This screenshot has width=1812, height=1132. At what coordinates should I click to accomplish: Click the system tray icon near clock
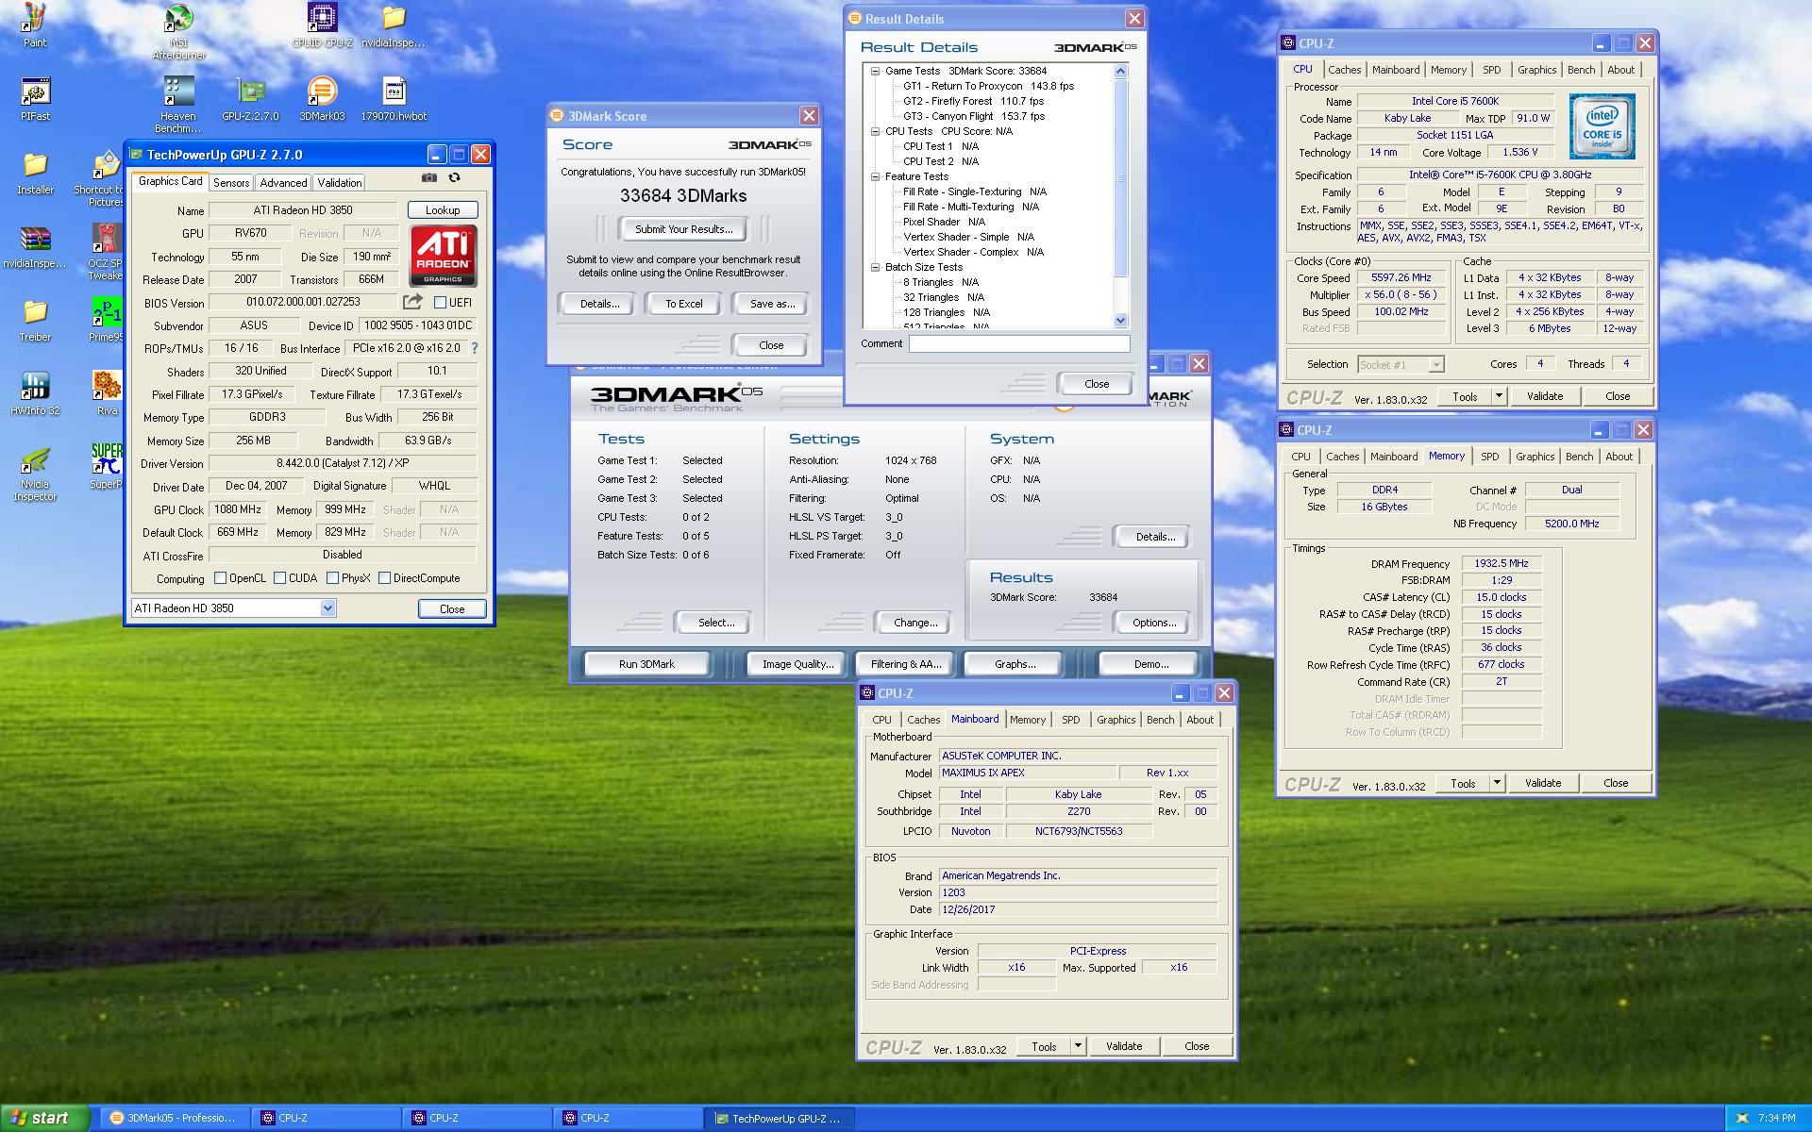click(x=1742, y=1119)
